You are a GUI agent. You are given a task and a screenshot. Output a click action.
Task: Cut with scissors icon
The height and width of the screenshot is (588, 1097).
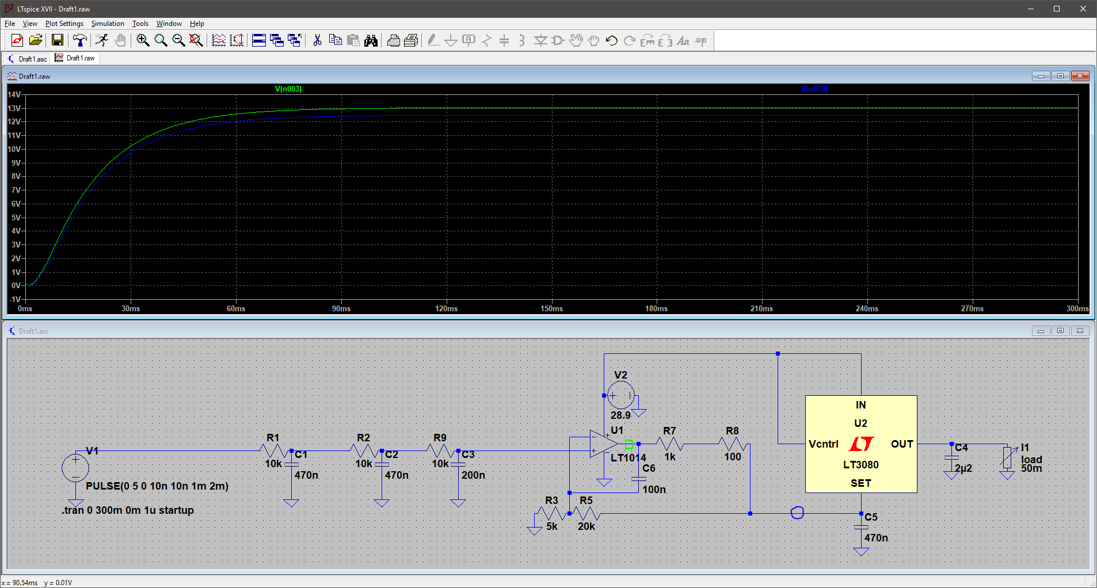[317, 40]
